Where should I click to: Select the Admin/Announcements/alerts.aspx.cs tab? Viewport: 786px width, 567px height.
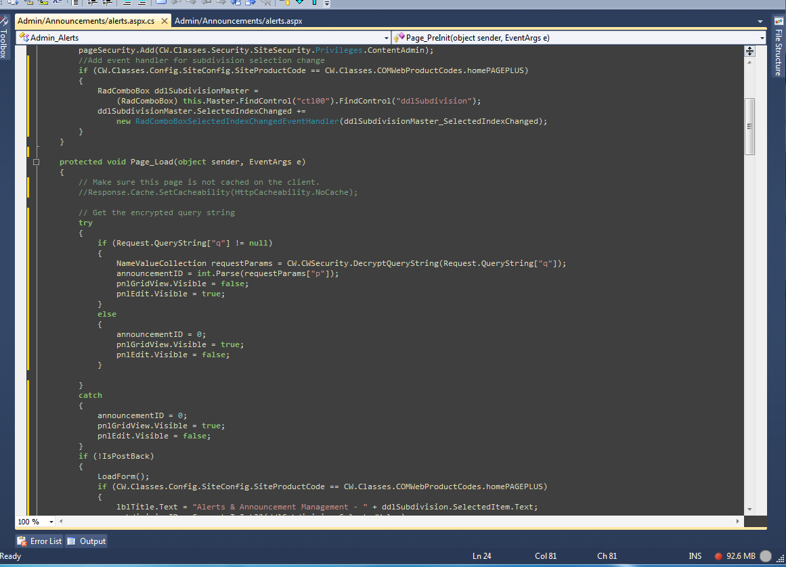[86, 21]
